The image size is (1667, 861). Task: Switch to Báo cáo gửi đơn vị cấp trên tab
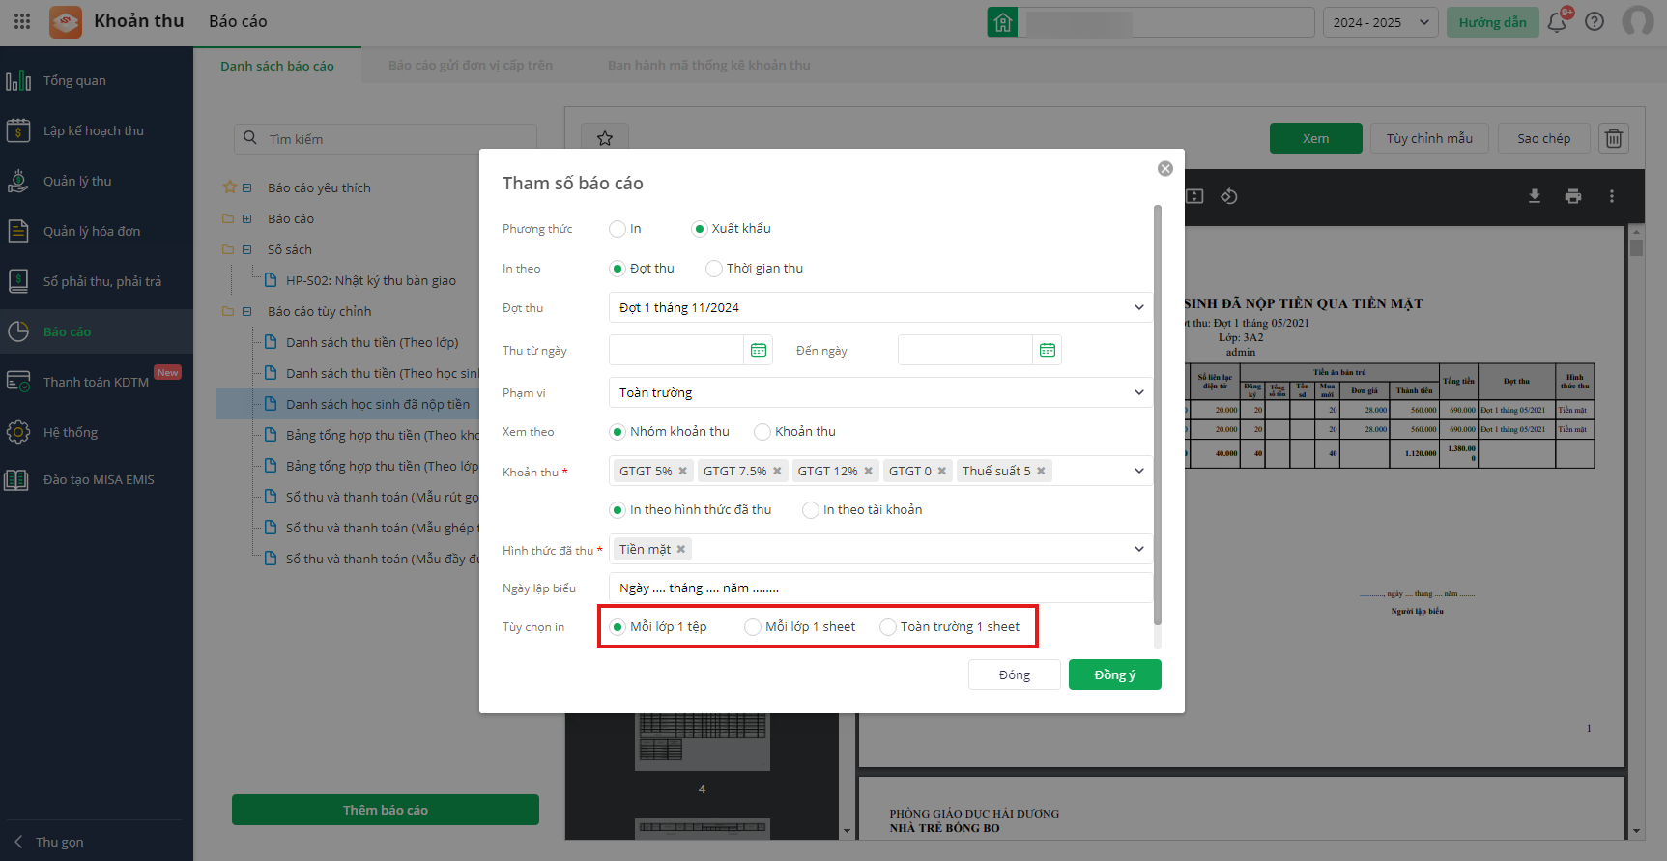click(471, 65)
